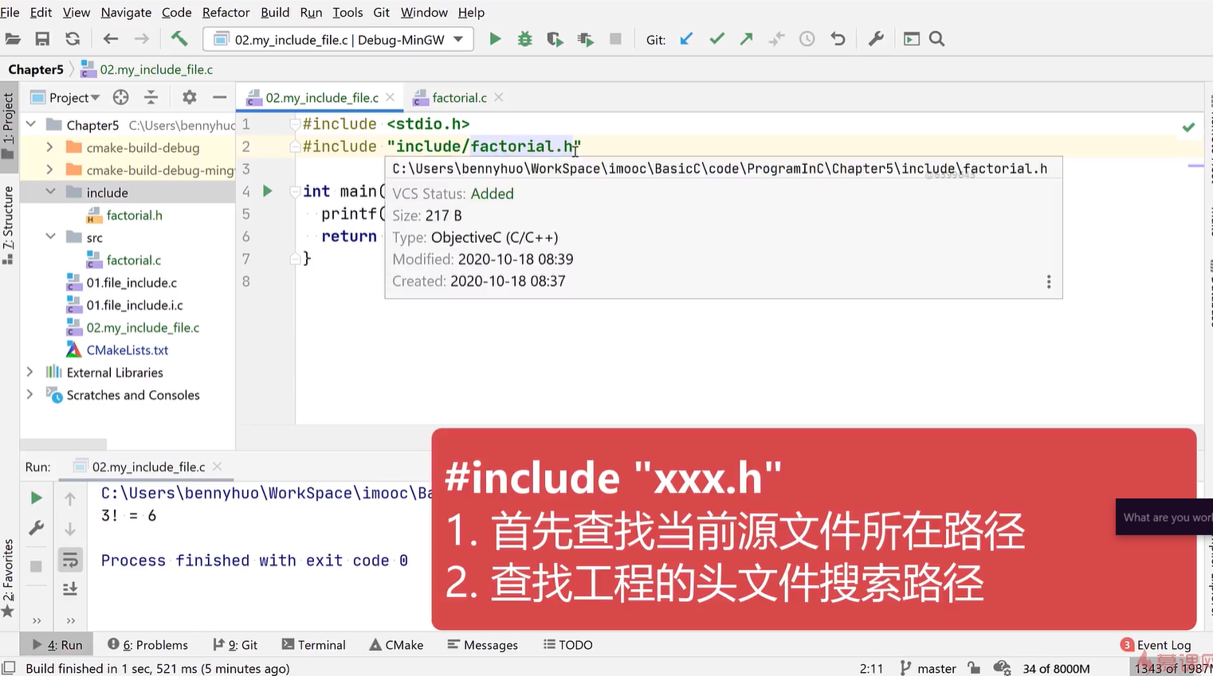The height and width of the screenshot is (676, 1213).
Task: Collapse the src folder
Action: pyautogui.click(x=50, y=237)
